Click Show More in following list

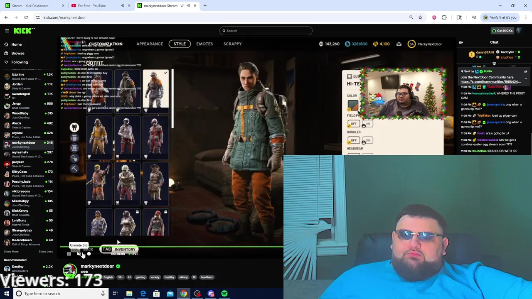pyautogui.click(x=11, y=252)
